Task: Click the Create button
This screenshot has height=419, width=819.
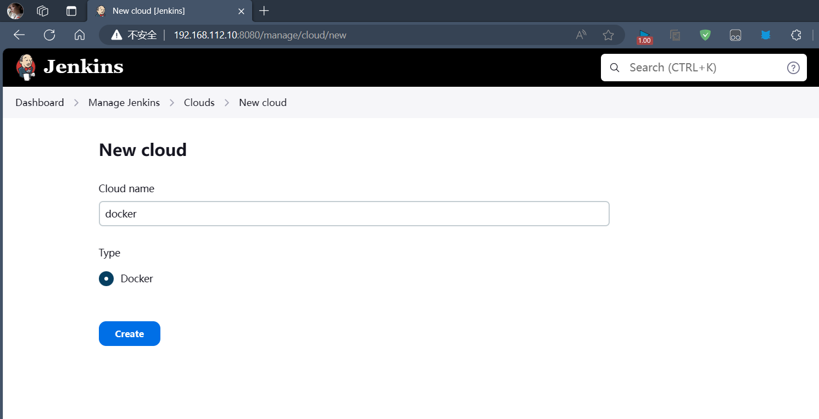Action: 130,334
